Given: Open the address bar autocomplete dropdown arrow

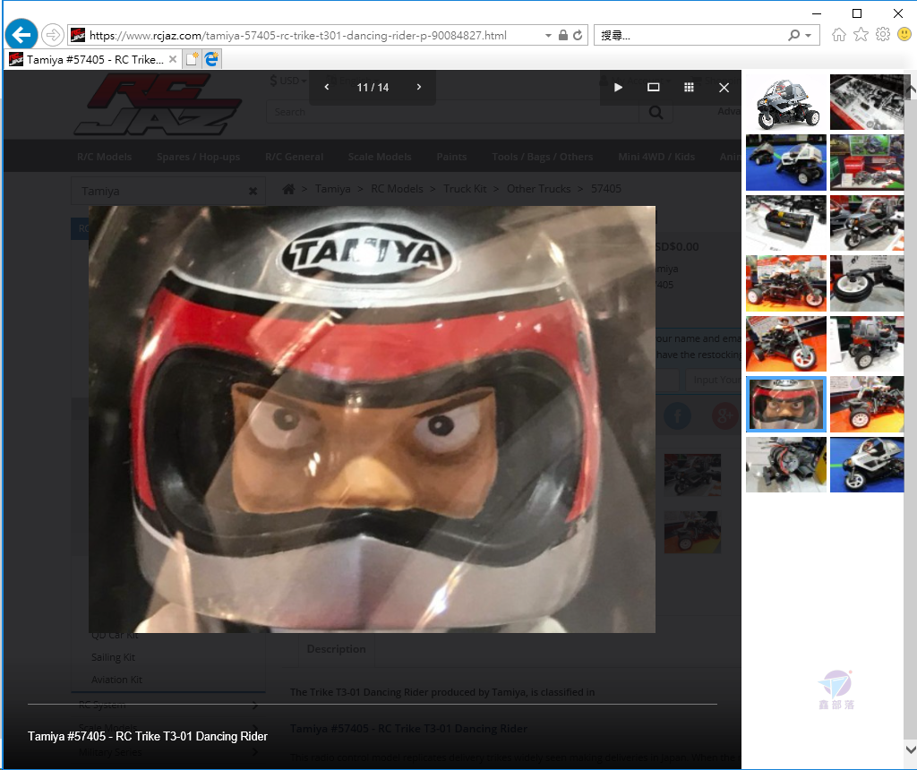Looking at the screenshot, I should pyautogui.click(x=548, y=36).
